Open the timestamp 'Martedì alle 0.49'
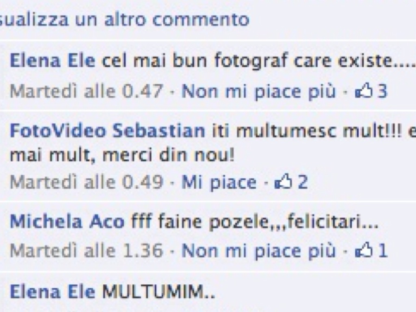 point(86,182)
